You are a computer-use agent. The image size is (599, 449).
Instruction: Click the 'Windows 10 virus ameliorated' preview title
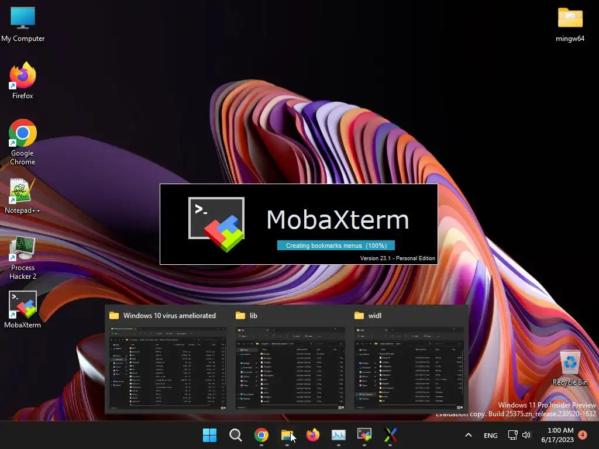point(169,315)
